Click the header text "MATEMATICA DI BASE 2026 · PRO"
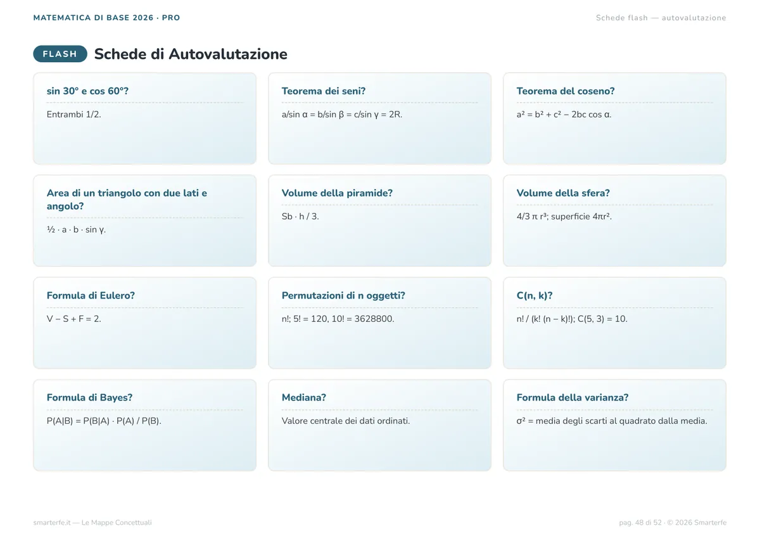The height and width of the screenshot is (538, 760). (106, 18)
